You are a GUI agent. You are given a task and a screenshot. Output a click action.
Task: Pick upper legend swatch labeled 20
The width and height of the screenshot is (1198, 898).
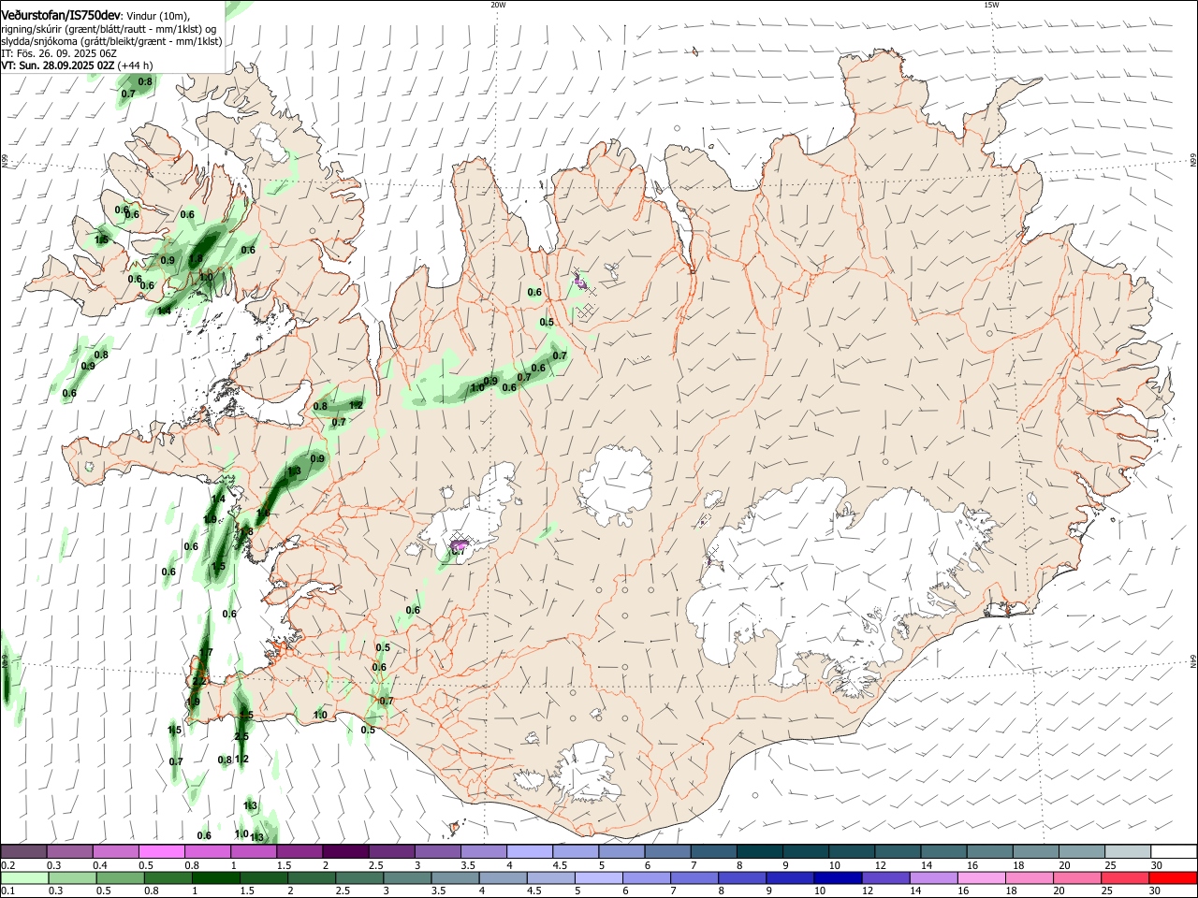click(1080, 851)
